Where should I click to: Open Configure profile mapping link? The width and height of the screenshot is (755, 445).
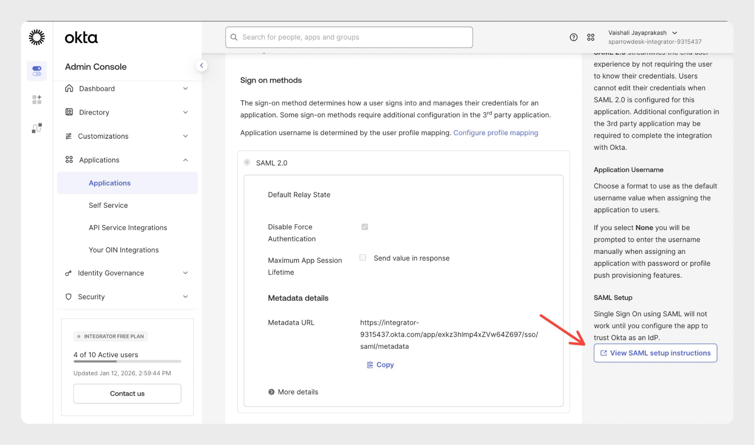[x=495, y=133]
